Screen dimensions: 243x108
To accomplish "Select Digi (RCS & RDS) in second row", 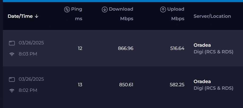I will tap(213, 88).
